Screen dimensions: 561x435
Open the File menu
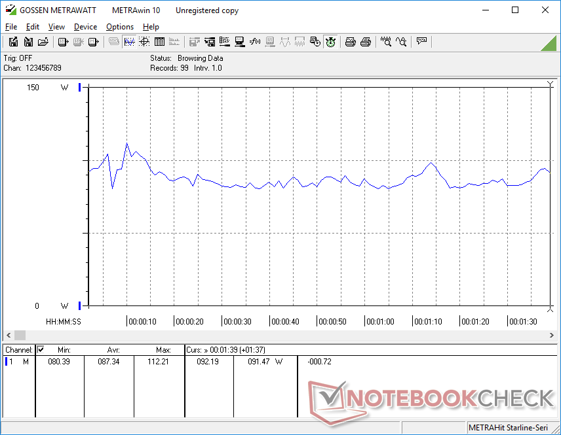pyautogui.click(x=11, y=27)
